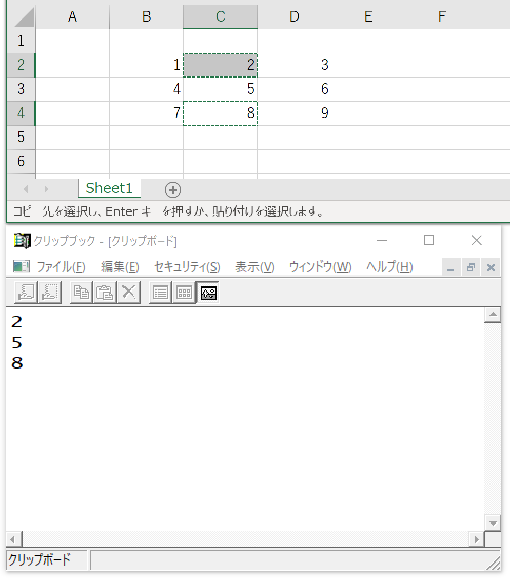The image size is (510, 581).
Task: Click cell C4 containing 8
Action: 221,113
